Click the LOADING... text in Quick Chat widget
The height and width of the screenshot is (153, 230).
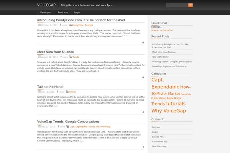157,27
